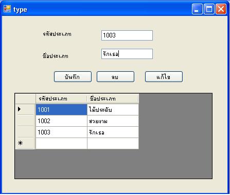Screen dimensions: 230x195
Task: Click the row header for row 1002
Action: [25, 121]
